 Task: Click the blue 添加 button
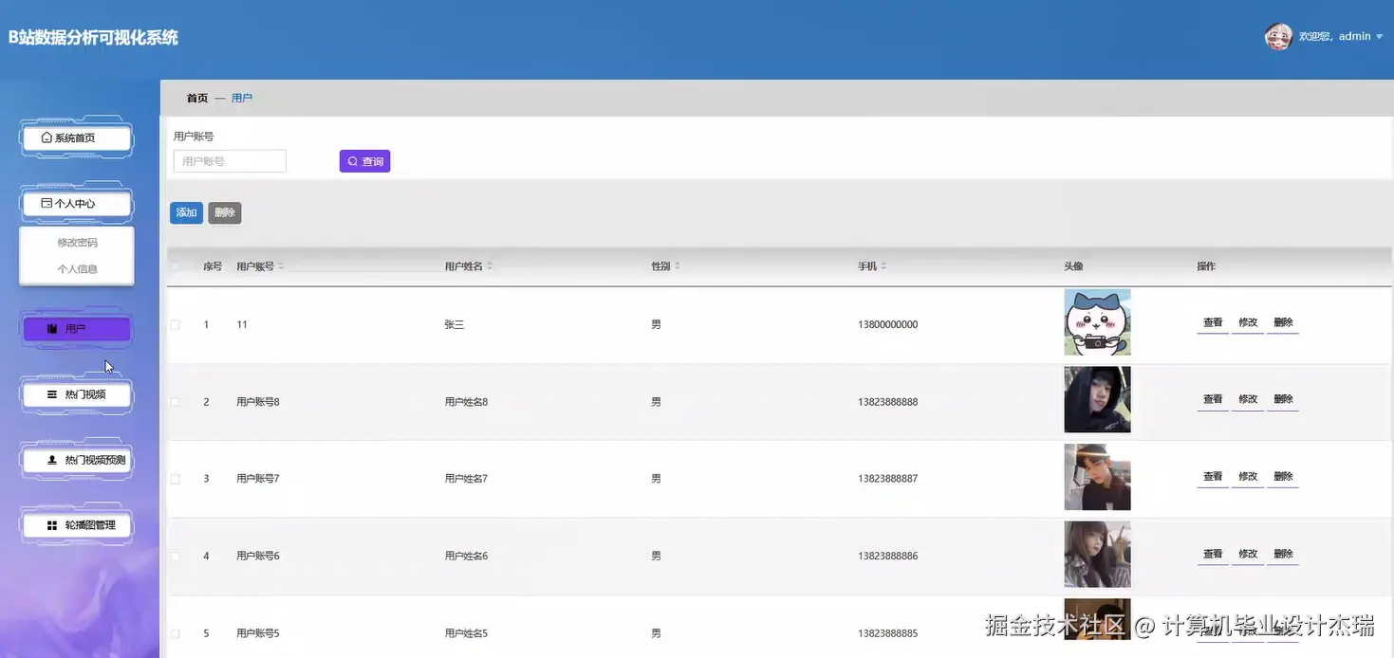(x=186, y=212)
